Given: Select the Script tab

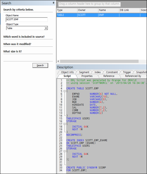Looking at the screenshot, I should [x=67, y=76].
